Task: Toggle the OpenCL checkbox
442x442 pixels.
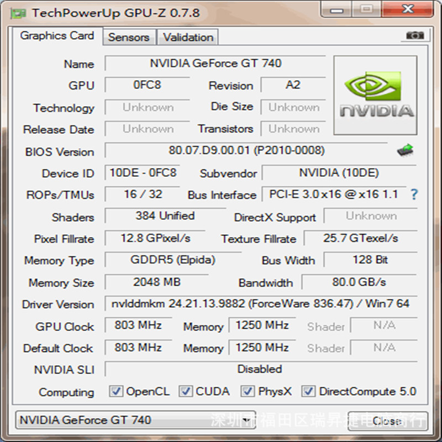Action: (x=116, y=391)
